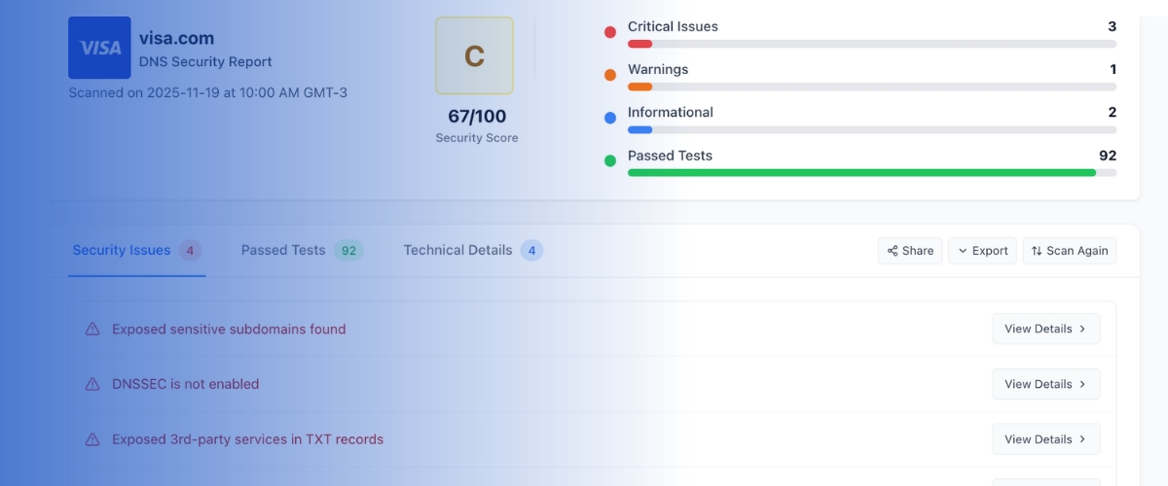Click the Critical Issues progress bar
1168x486 pixels.
(x=872, y=44)
